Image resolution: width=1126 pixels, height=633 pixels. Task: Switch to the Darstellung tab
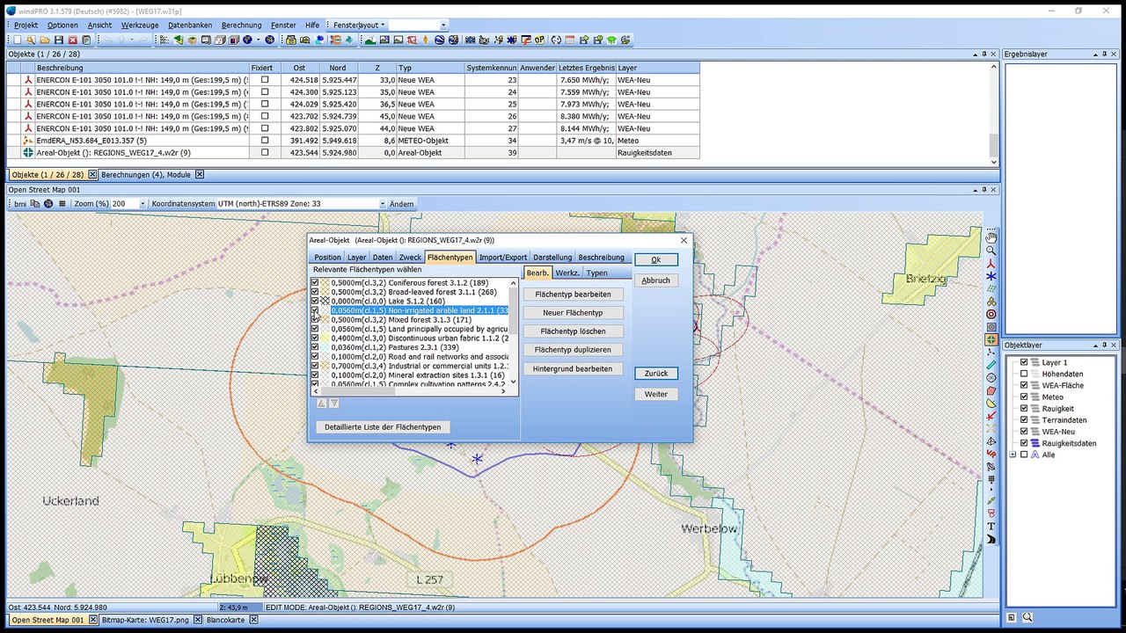(x=552, y=258)
